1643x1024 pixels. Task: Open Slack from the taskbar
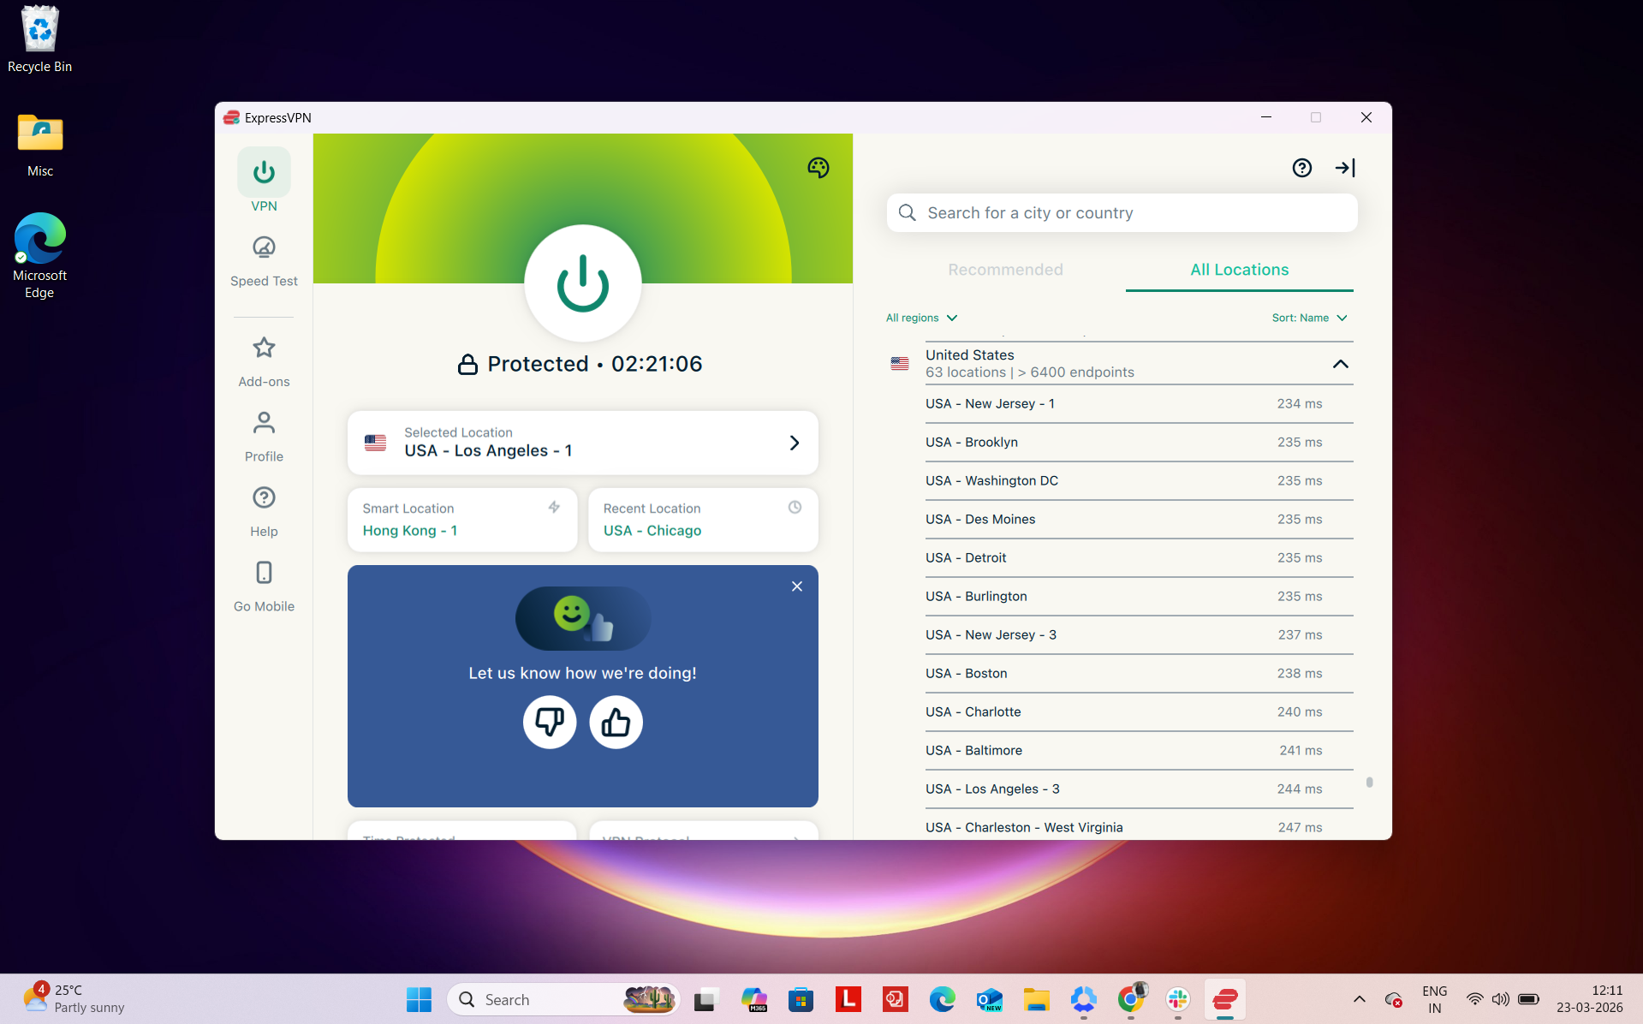tap(1178, 999)
